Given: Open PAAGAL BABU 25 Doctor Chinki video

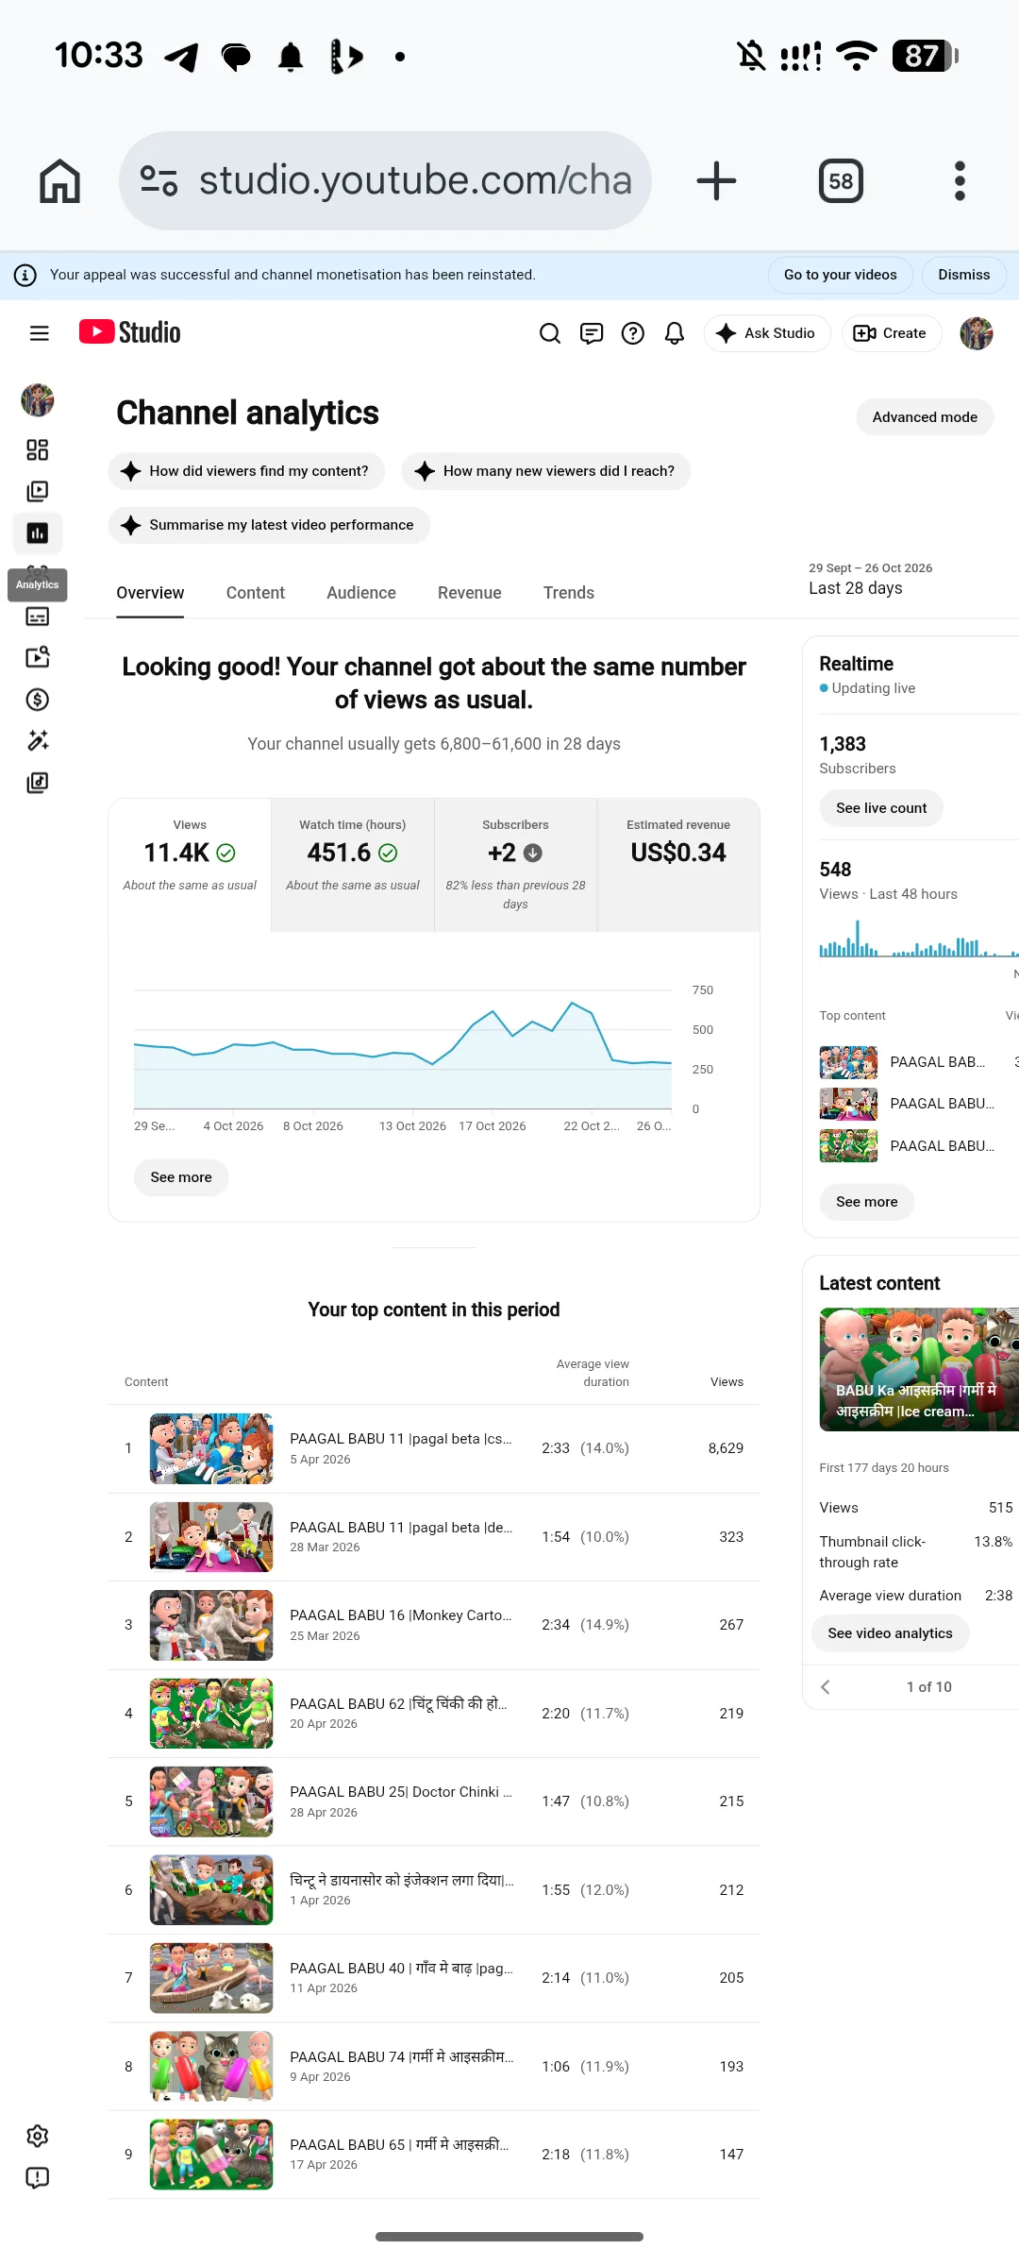Looking at the screenshot, I should tap(434, 1801).
